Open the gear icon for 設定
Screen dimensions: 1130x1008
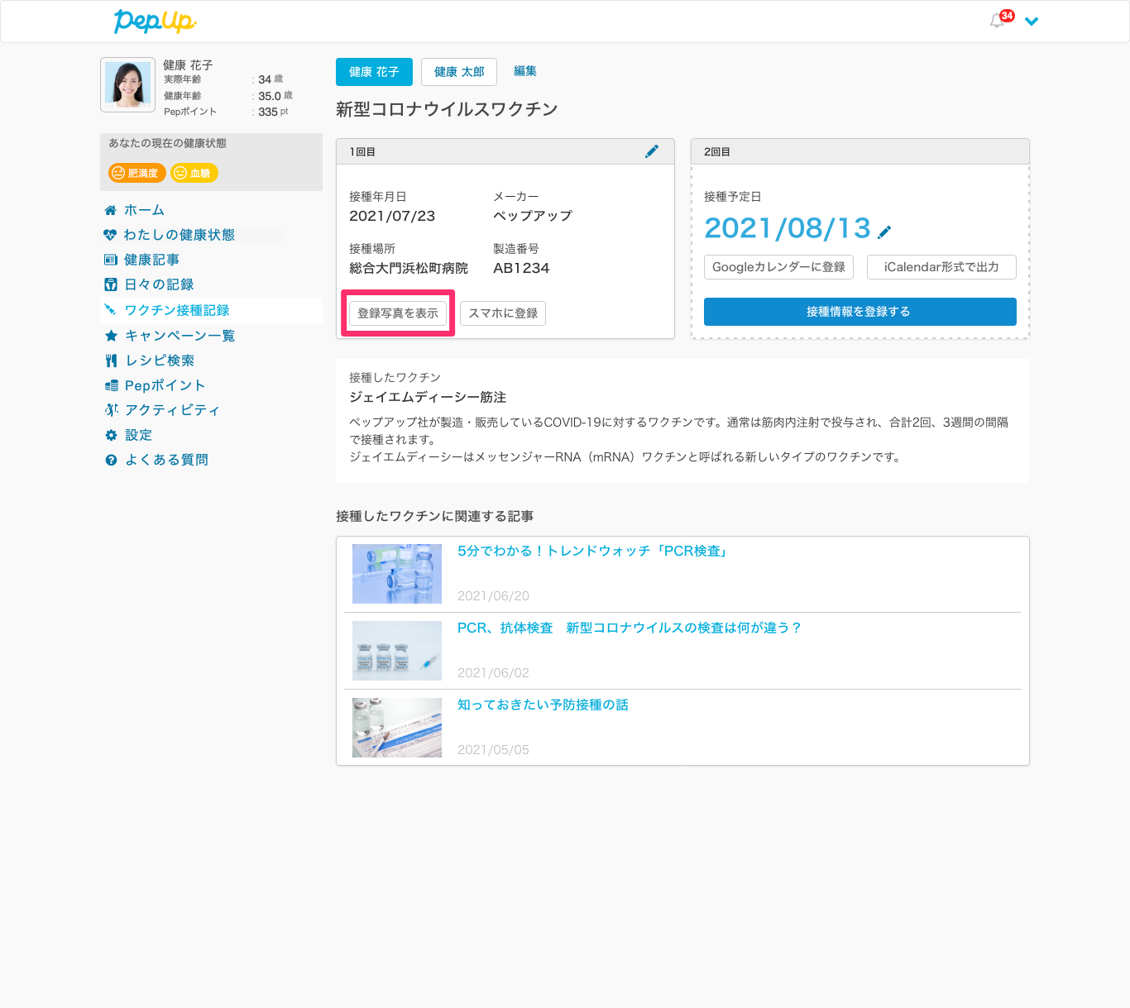pyautogui.click(x=111, y=435)
